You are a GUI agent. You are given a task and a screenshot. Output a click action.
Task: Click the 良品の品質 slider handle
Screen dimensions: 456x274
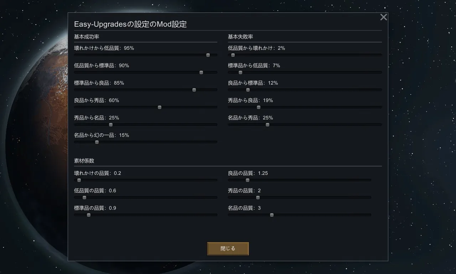248,180
